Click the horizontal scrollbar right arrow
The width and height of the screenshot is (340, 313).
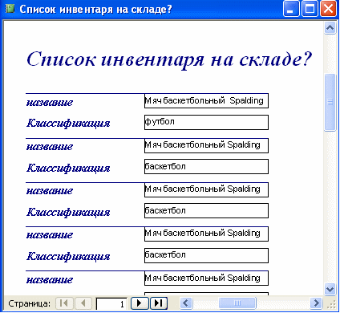317,303
